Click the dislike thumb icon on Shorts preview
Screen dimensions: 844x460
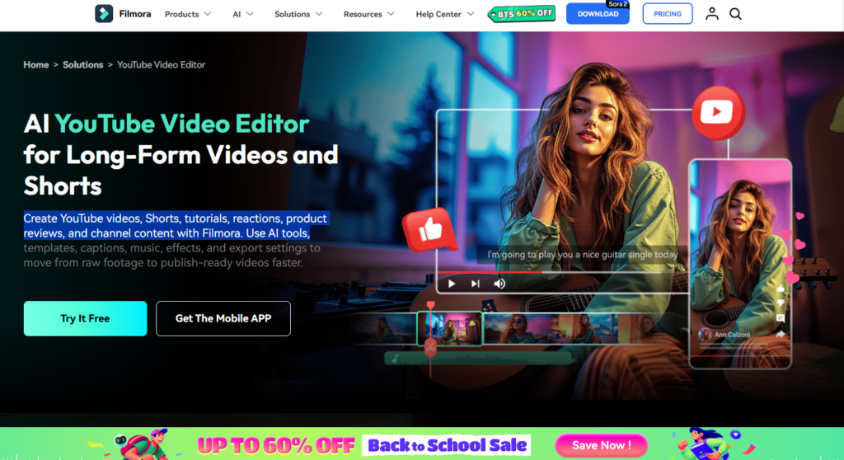pos(781,303)
